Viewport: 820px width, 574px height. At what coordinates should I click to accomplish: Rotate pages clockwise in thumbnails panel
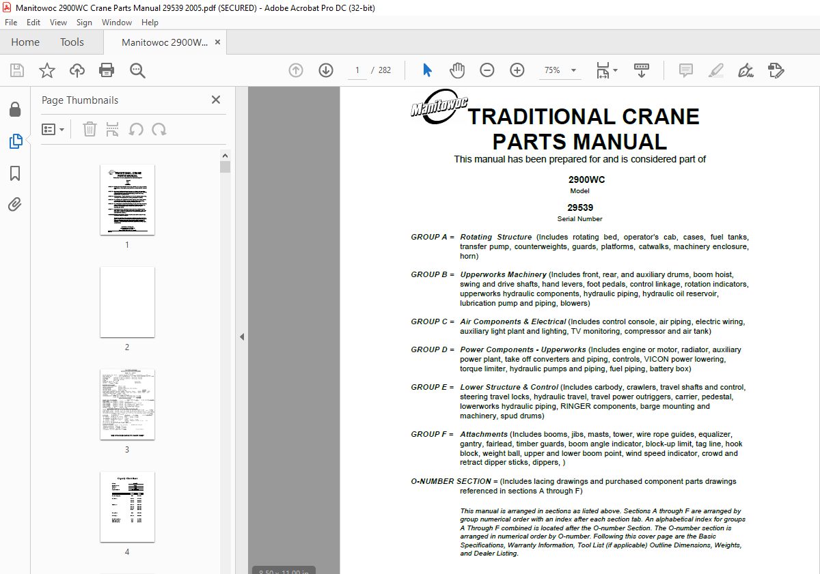pos(159,129)
